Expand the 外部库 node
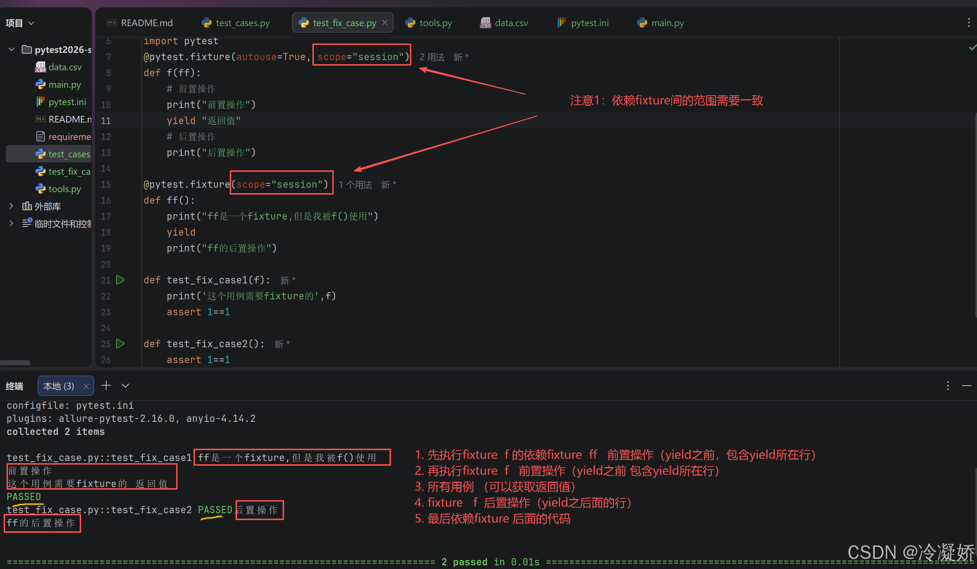Screen dimensions: 977x569 tap(11, 206)
